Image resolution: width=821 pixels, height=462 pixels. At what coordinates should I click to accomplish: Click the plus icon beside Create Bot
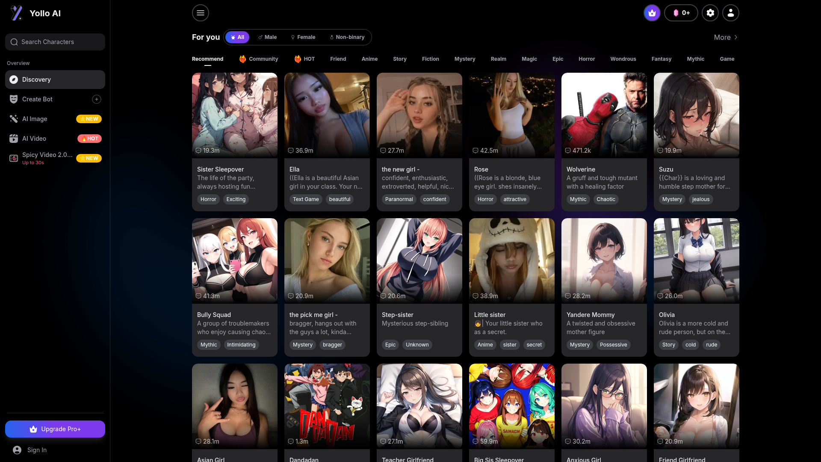pos(97,99)
